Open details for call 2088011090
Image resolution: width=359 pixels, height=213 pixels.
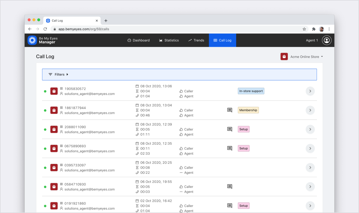point(310,129)
